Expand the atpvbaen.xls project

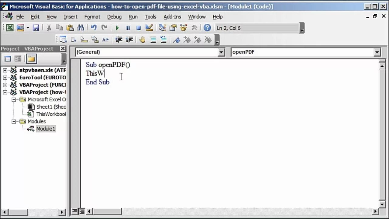(5, 70)
